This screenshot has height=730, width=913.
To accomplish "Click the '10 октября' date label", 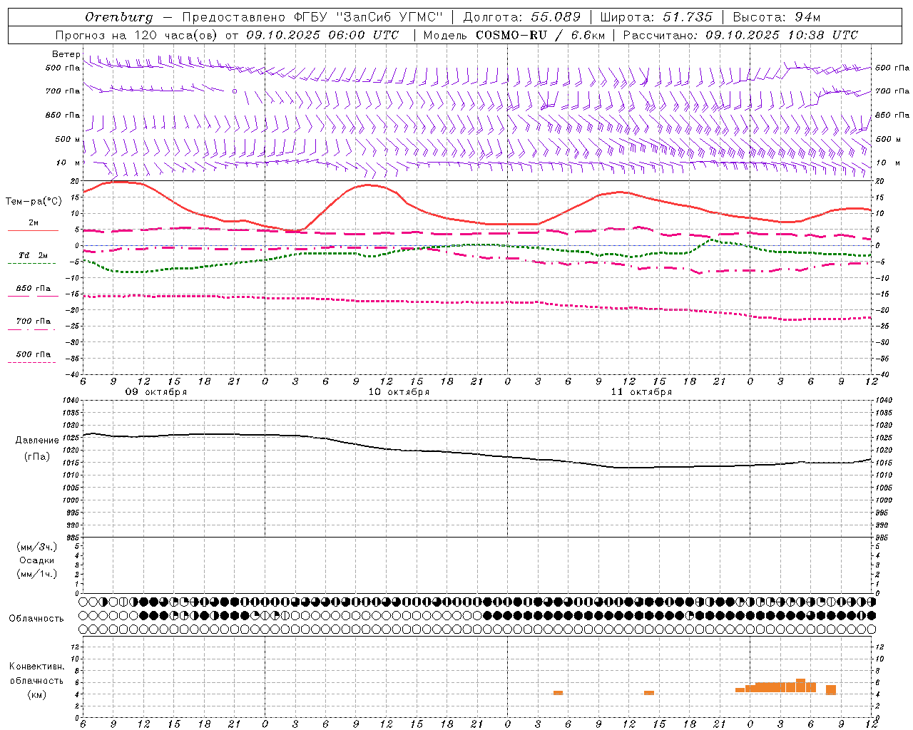I will click(x=399, y=392).
